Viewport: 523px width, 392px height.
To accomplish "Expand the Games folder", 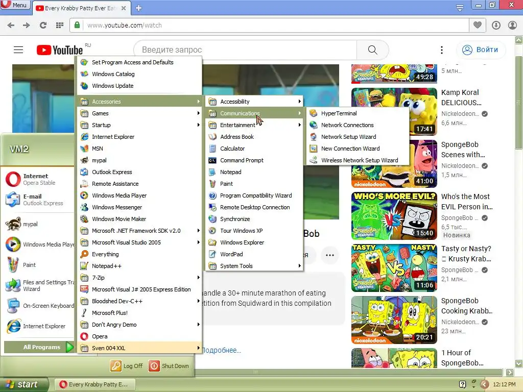I will 139,113.
